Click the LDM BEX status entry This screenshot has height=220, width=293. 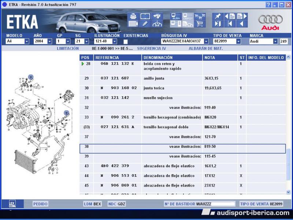(93, 204)
